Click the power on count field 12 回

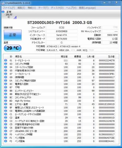point(110,39)
